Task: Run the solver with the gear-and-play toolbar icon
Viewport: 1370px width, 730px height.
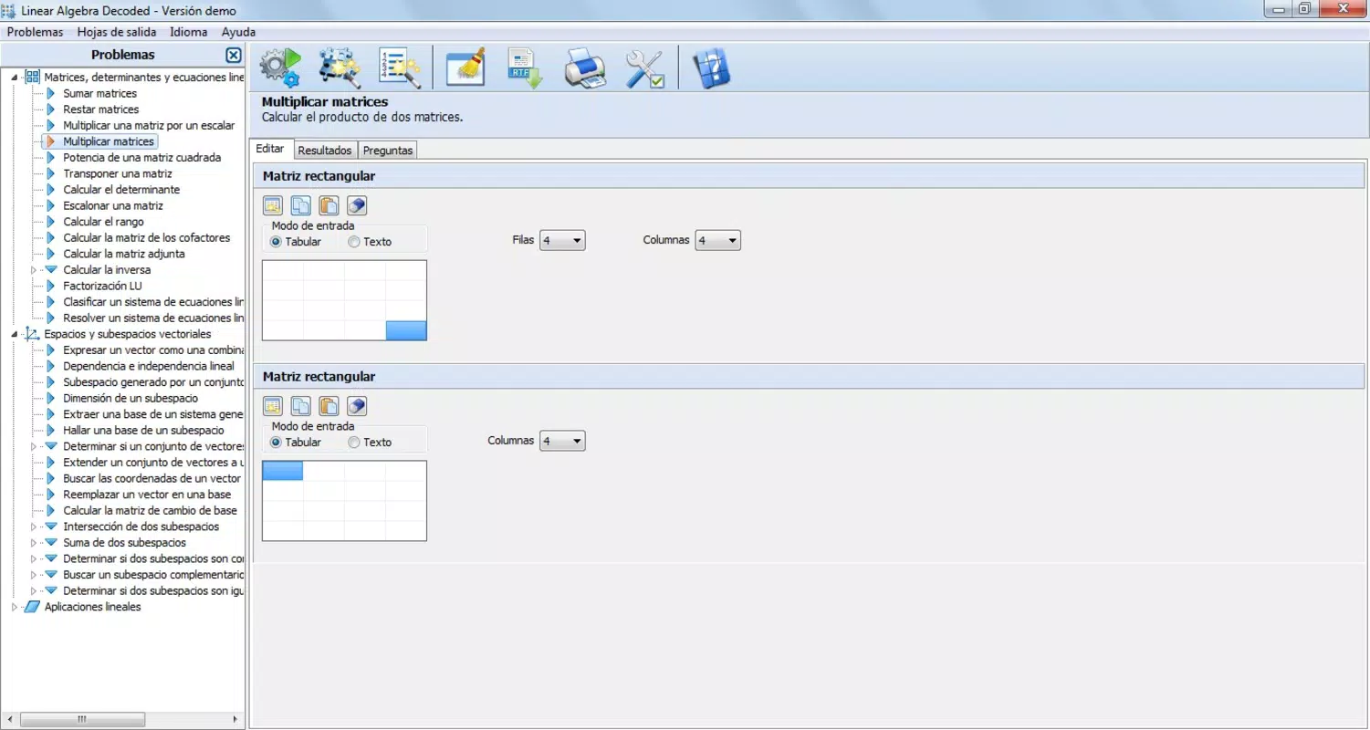Action: [280, 68]
